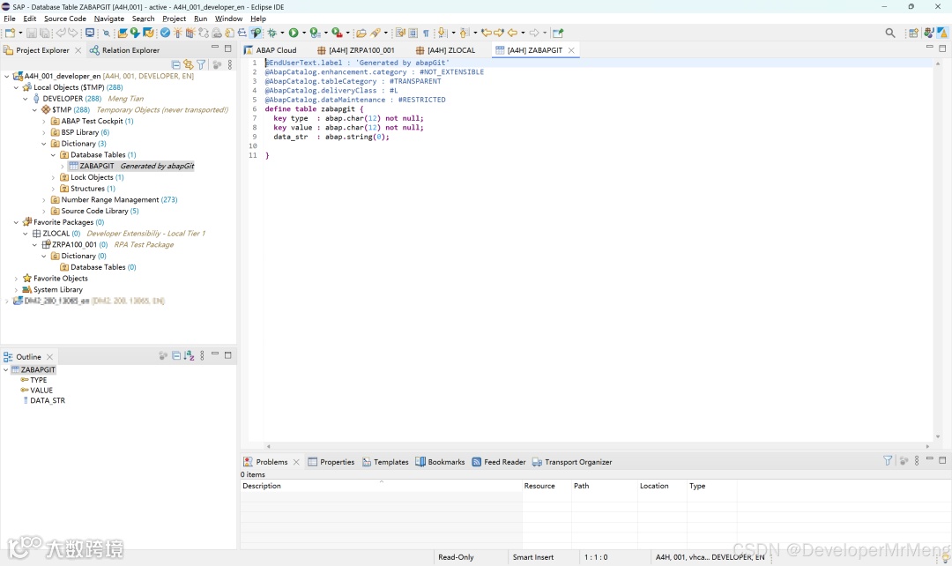
Task: Click the New object toolbar icon
Action: [x=10, y=33]
